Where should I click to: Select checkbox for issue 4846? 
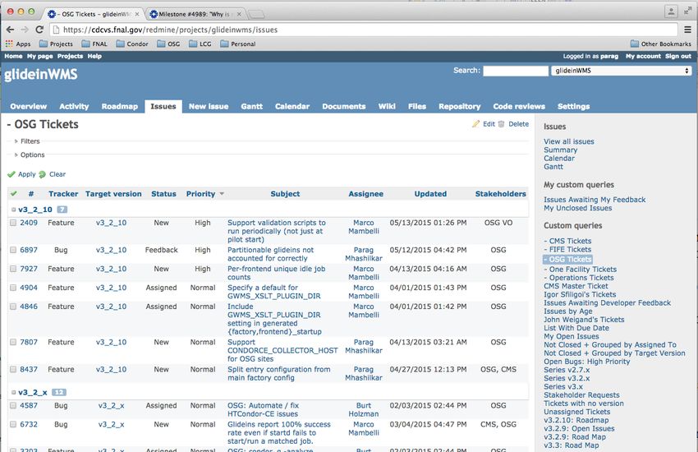13,307
